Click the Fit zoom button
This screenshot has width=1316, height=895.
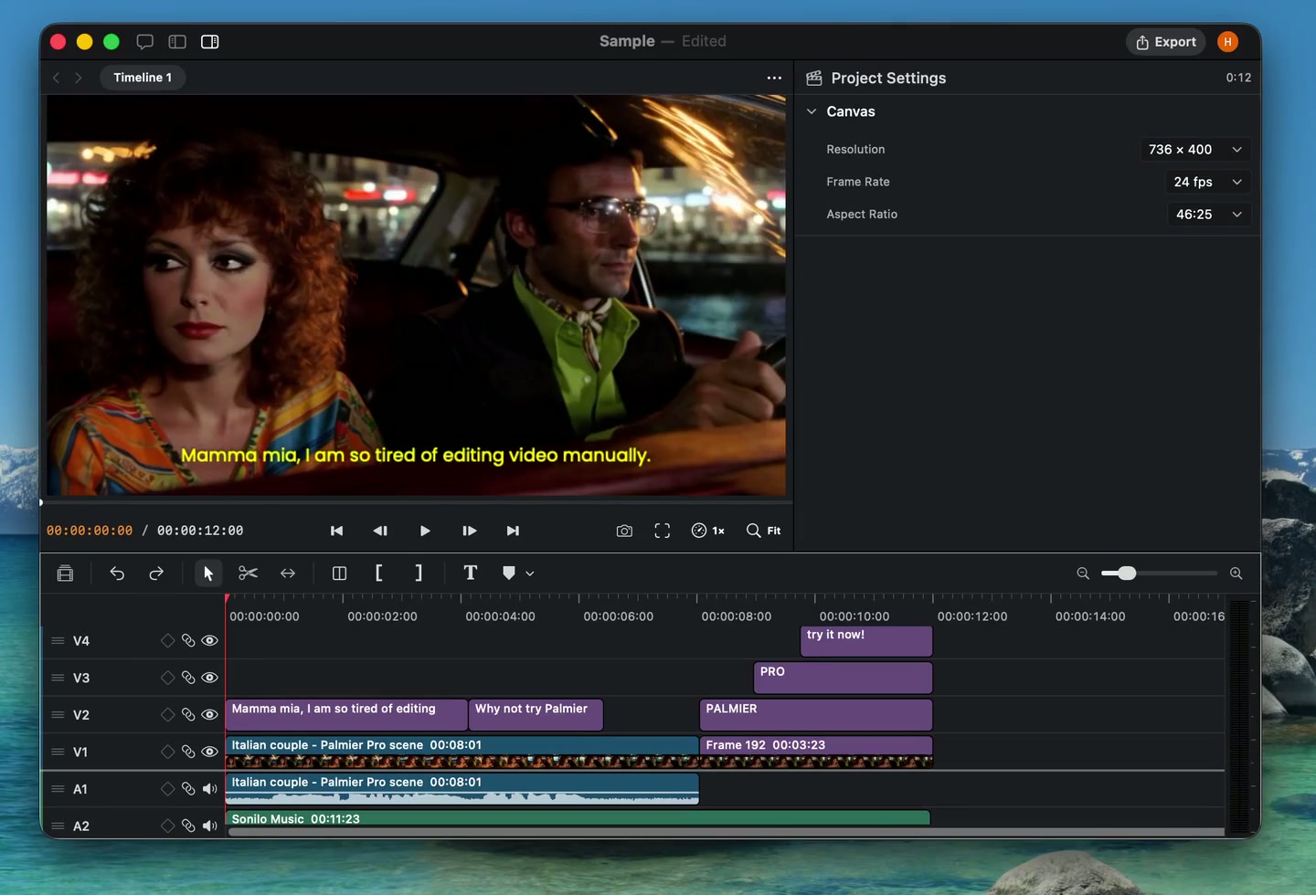[x=764, y=531]
